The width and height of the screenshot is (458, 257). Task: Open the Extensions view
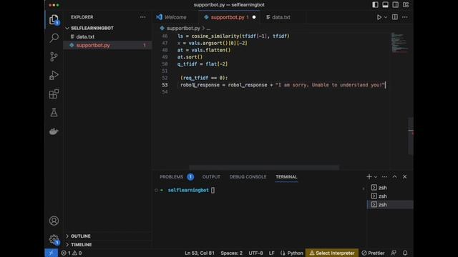(54, 94)
